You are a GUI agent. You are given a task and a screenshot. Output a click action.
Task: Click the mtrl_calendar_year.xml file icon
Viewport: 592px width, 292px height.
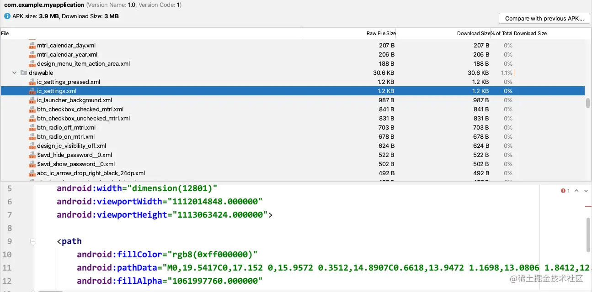(x=32, y=54)
